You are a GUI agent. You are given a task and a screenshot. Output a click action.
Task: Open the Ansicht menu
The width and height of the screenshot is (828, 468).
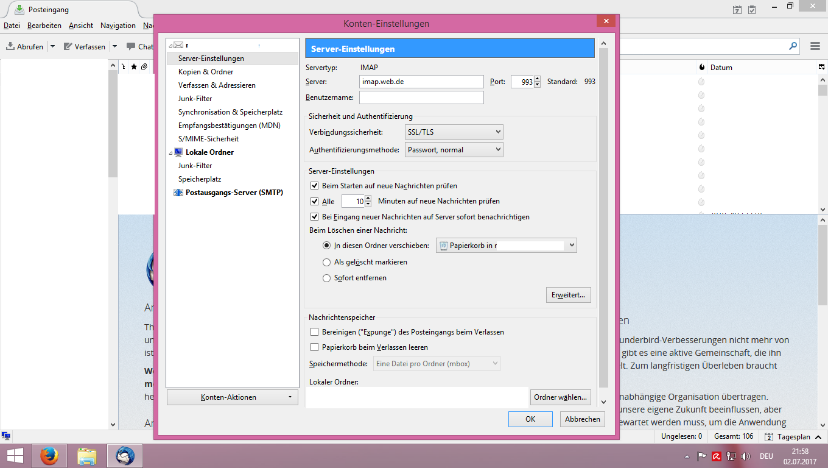[x=81, y=26]
